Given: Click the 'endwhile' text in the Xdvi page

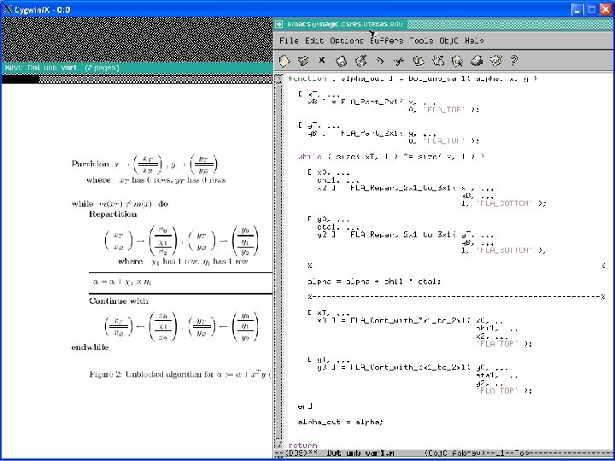Looking at the screenshot, I should pos(90,347).
